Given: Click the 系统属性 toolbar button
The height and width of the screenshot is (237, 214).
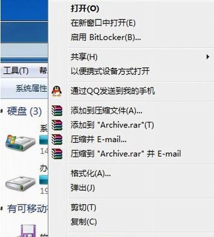Looking at the screenshot, I should [x=31, y=88].
